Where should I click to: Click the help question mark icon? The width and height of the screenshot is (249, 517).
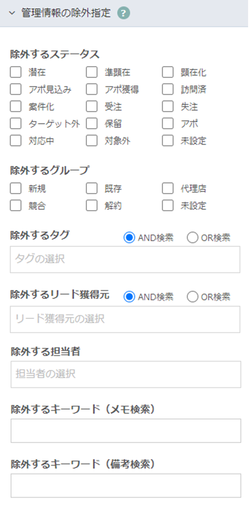(124, 13)
